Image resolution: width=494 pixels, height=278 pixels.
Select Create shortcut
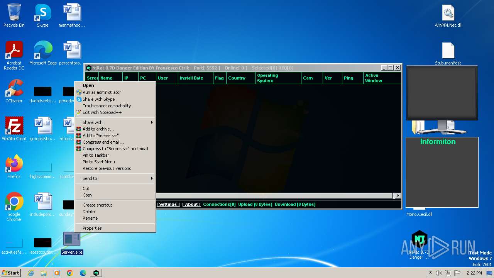pos(115,205)
